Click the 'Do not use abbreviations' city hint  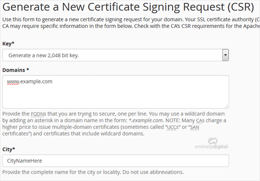tap(153, 172)
